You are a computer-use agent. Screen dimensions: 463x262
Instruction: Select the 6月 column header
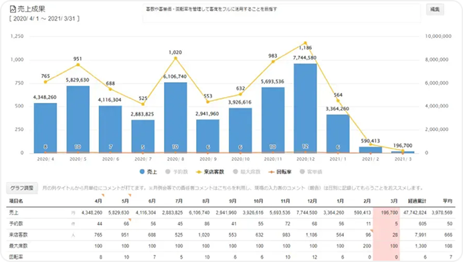click(152, 201)
